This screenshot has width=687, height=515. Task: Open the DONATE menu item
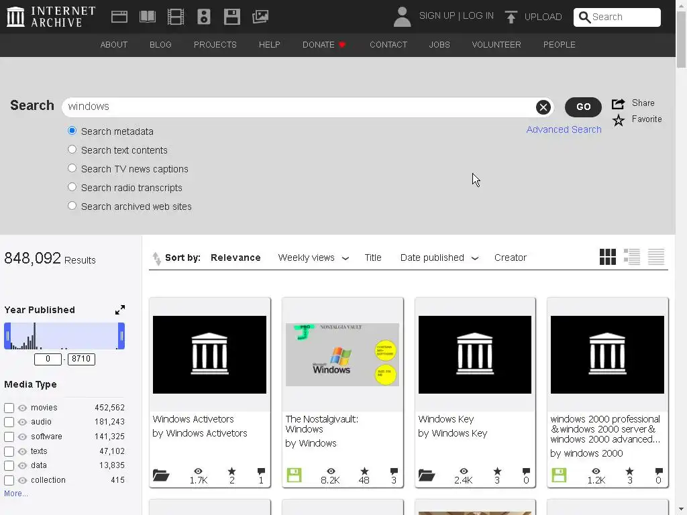(x=324, y=45)
